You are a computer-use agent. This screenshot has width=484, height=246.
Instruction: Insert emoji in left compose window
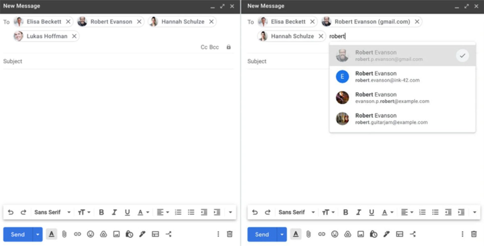coord(90,234)
